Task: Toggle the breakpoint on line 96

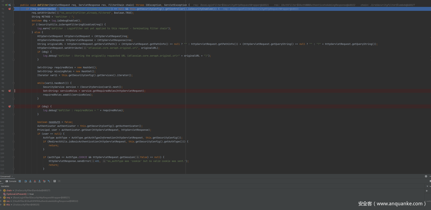Action: (9, 106)
